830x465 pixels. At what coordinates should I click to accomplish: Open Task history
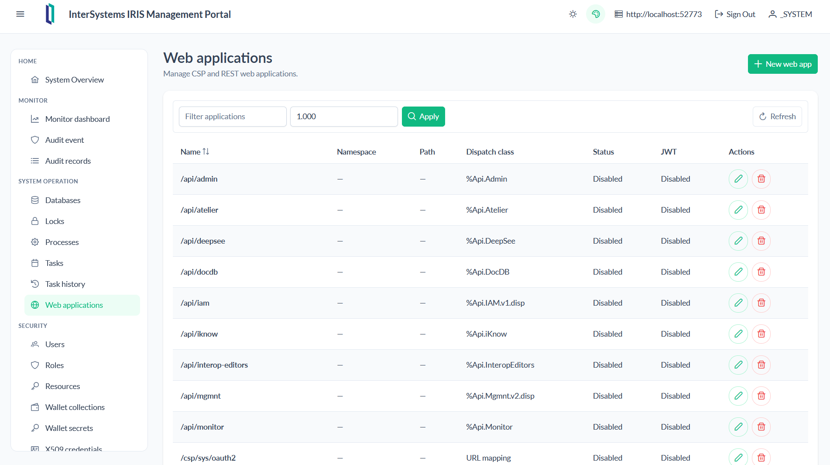coord(82,284)
